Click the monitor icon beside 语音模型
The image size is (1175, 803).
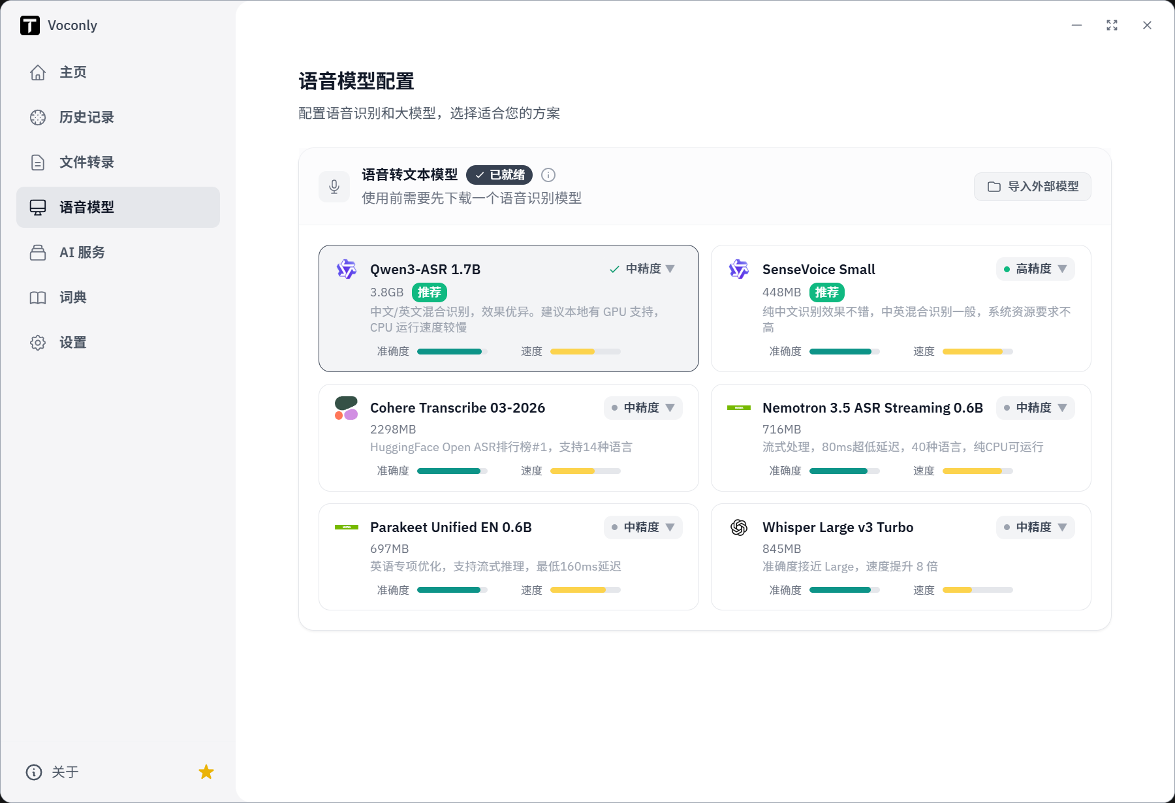[x=38, y=208]
